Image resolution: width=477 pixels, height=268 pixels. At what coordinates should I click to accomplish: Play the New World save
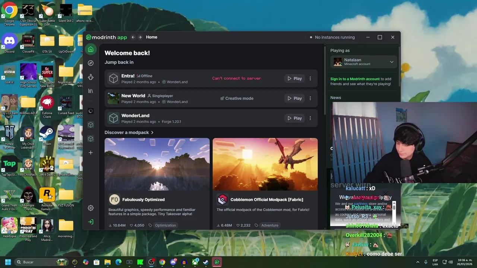click(294, 98)
